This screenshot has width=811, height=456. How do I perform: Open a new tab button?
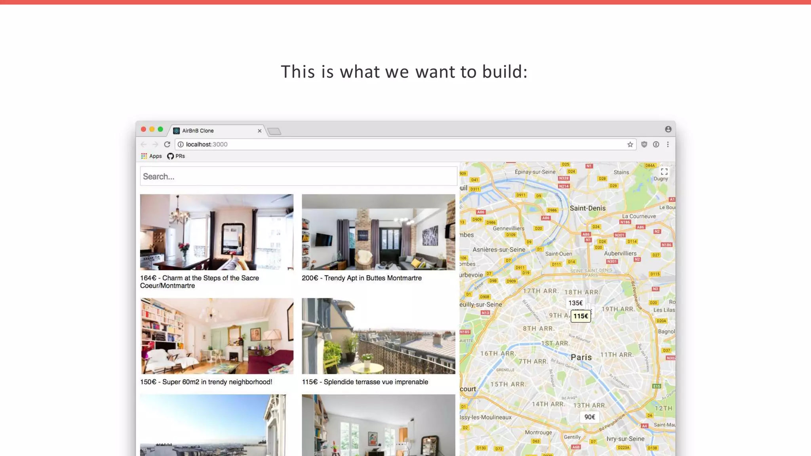coord(274,131)
